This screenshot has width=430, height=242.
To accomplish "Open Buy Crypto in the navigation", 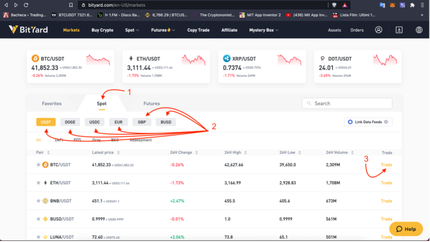I will tap(102, 30).
